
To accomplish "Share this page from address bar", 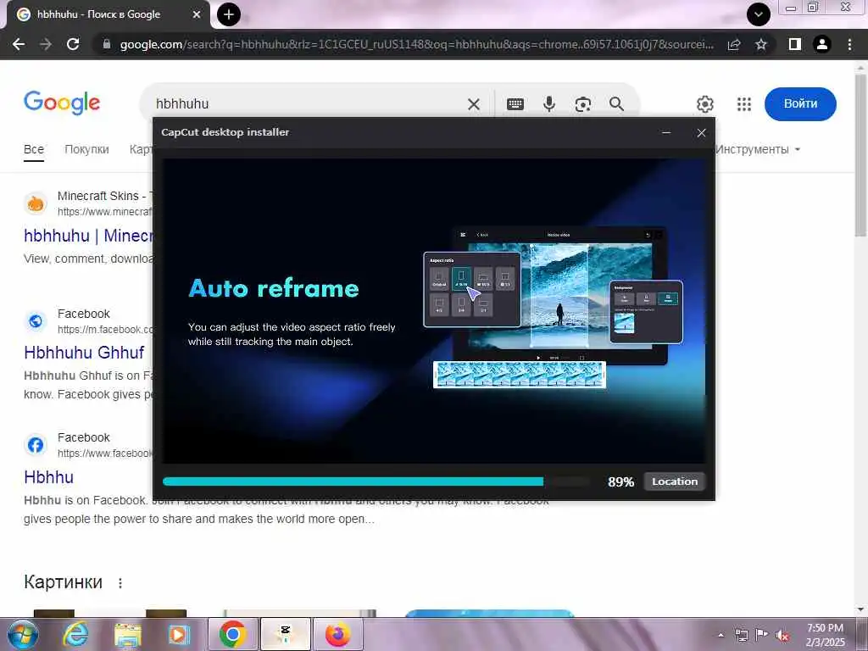I will (x=734, y=44).
